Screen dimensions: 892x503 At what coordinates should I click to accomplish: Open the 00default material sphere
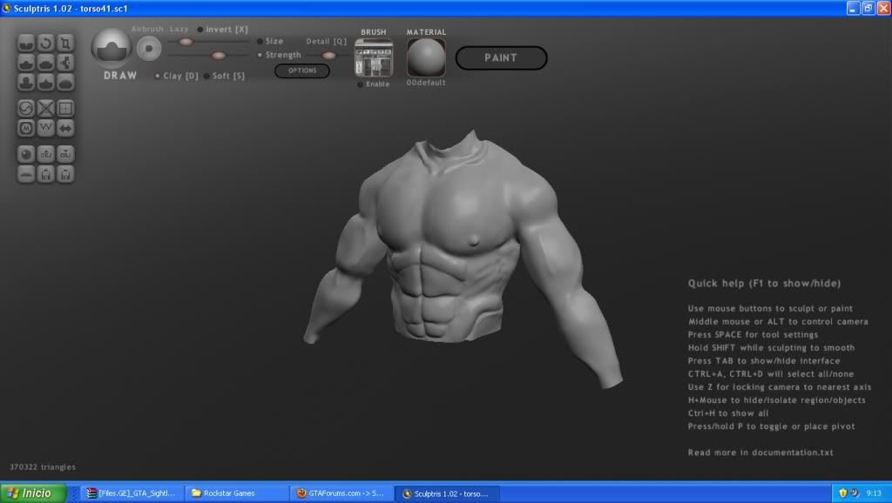[x=426, y=58]
